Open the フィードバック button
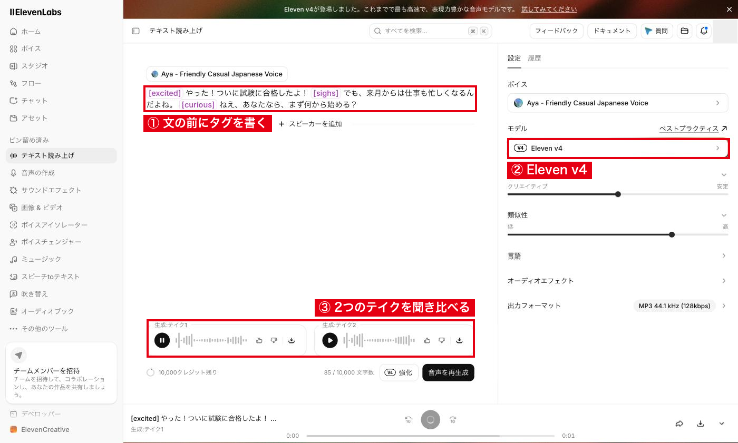 [x=557, y=31]
